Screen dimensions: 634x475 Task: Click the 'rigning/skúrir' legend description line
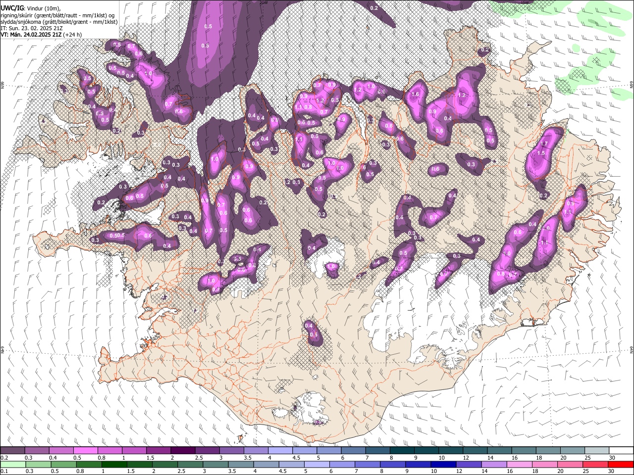tap(58, 15)
